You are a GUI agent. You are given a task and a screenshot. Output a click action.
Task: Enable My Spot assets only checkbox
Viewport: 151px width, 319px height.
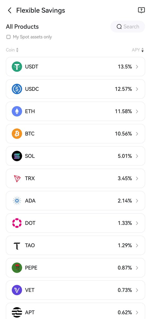point(8,37)
